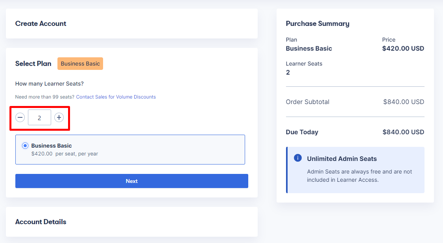Click the blue info icon beside Unlimited Admin Seats

click(298, 158)
